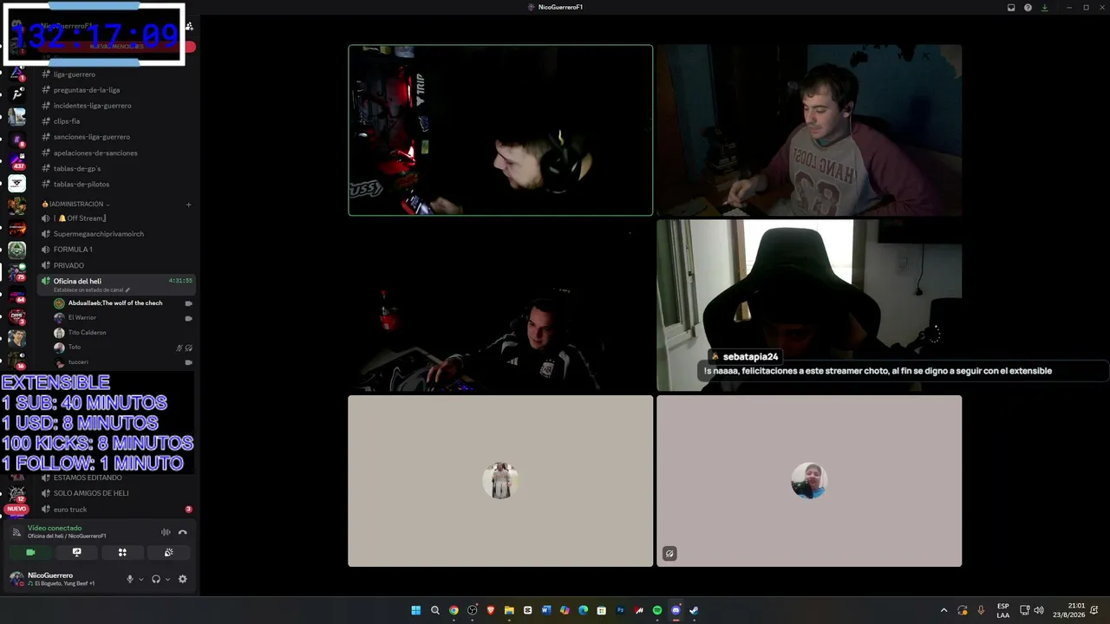The width and height of the screenshot is (1110, 624).
Task: Open headphone output options arrow
Action: pos(167,579)
